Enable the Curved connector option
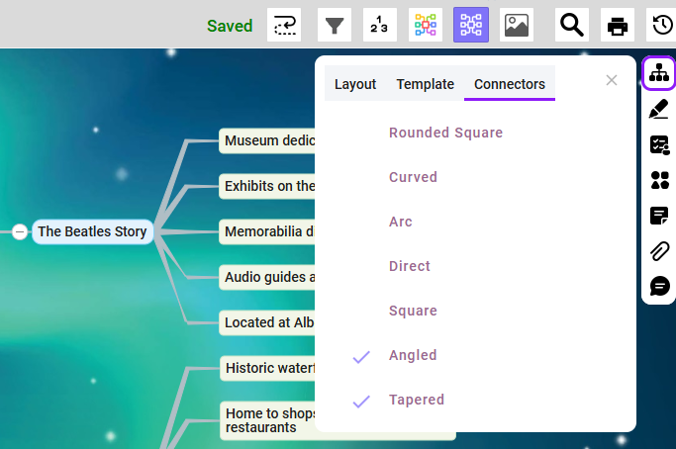 [x=413, y=177]
